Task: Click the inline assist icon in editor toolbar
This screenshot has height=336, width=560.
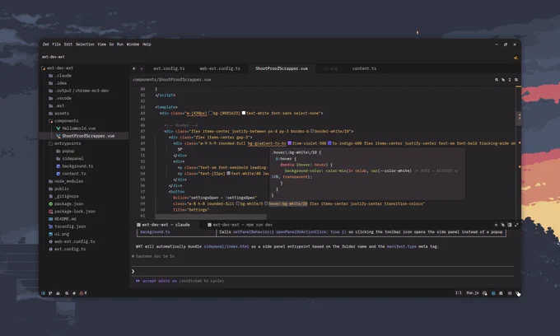Action: 503,80
